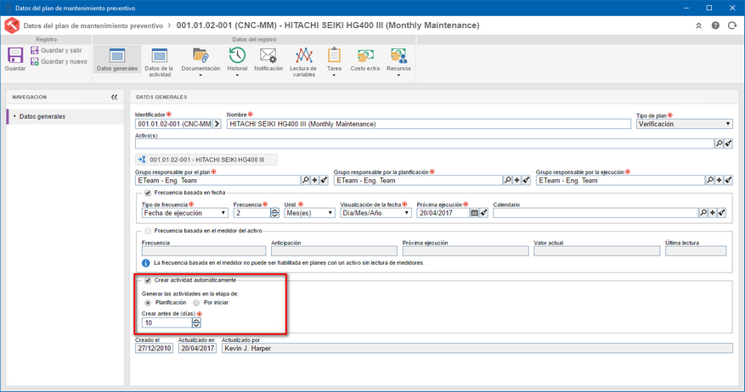Collapse the ribbon with double chevron
Viewport: 745px width, 392px height.
698,25
